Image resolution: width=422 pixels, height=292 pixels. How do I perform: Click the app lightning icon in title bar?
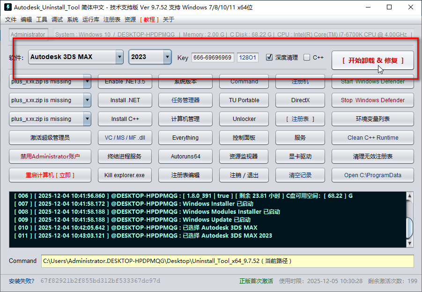(8, 7)
